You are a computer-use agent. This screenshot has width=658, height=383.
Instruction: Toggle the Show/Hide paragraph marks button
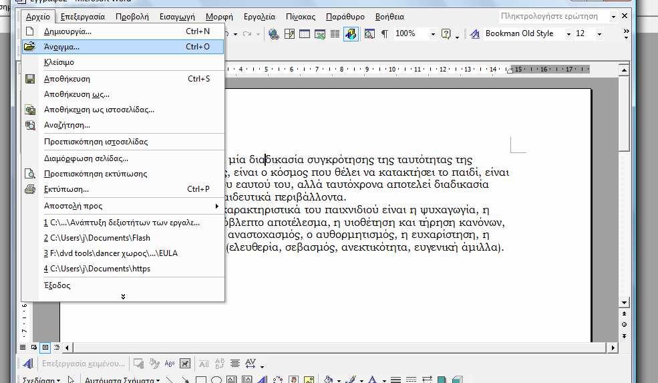[x=384, y=33]
